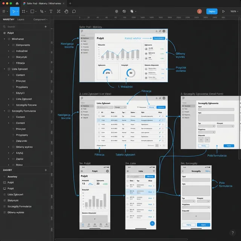
Task: Click back chevron in 3m. Szczegóły header
Action: point(183,171)
